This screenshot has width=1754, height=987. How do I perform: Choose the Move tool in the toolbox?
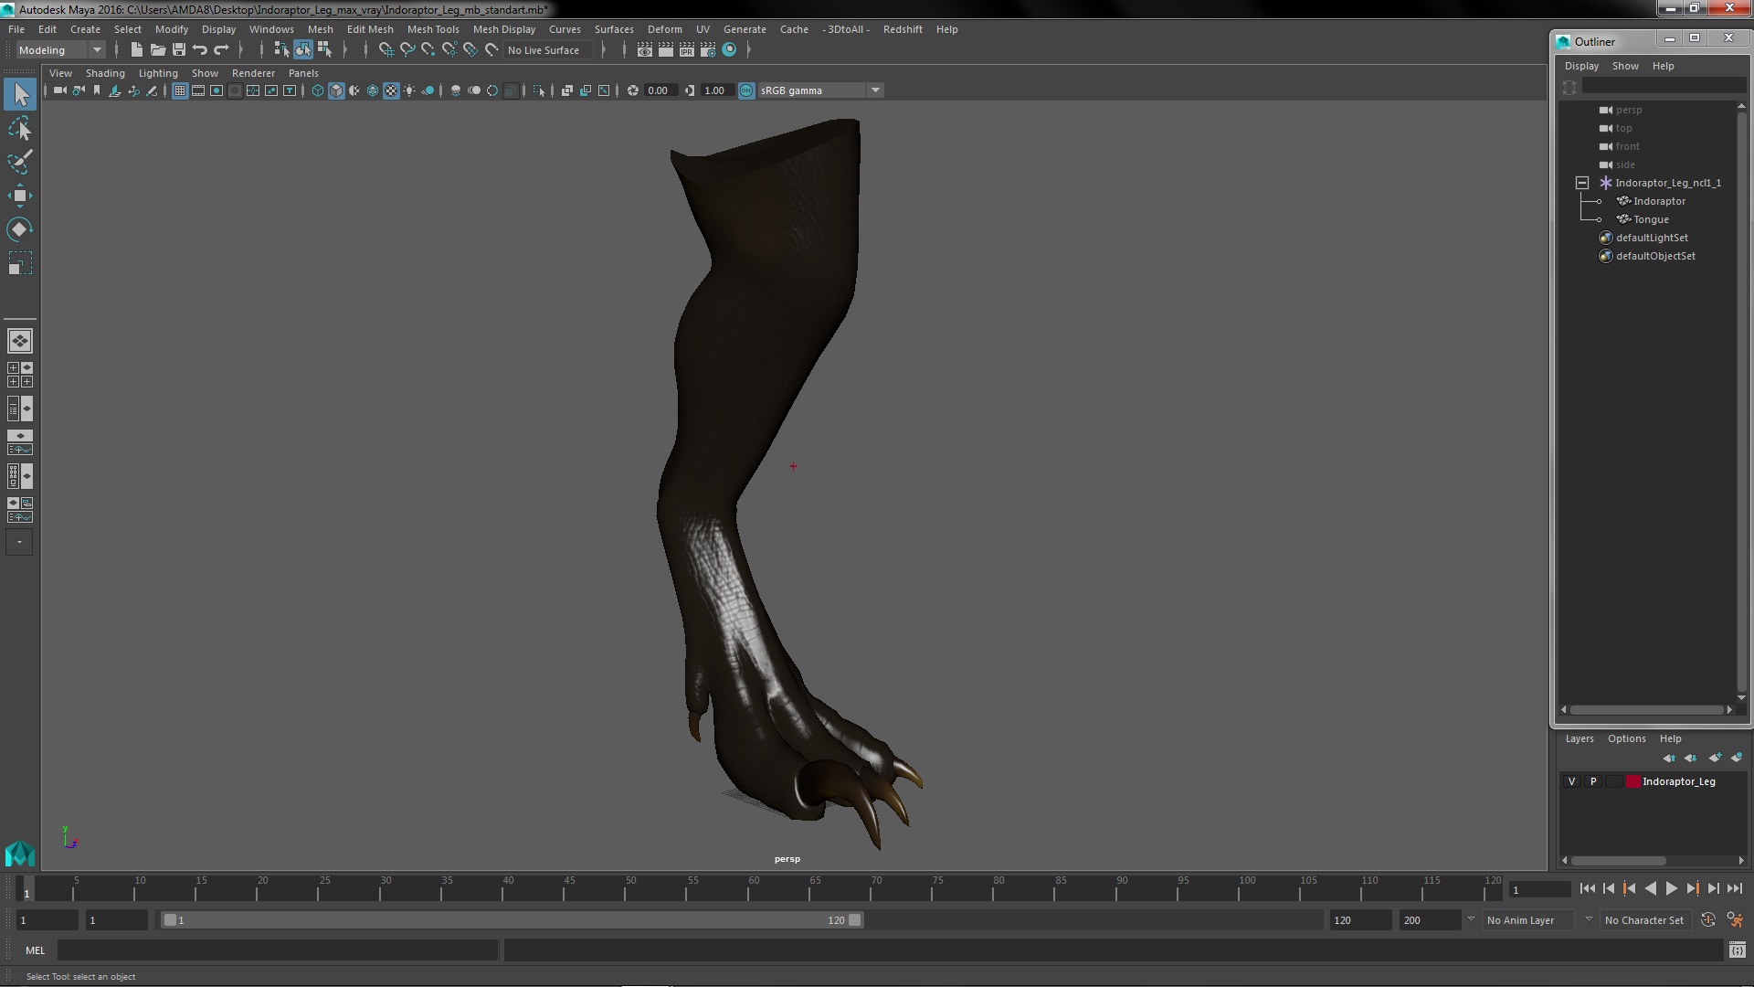tap(20, 196)
